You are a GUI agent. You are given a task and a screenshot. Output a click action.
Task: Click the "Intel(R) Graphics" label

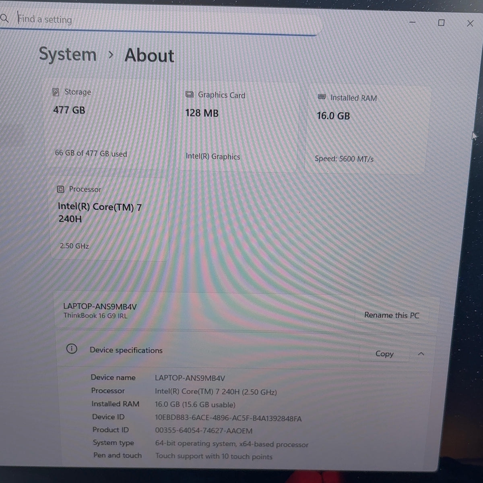213,157
